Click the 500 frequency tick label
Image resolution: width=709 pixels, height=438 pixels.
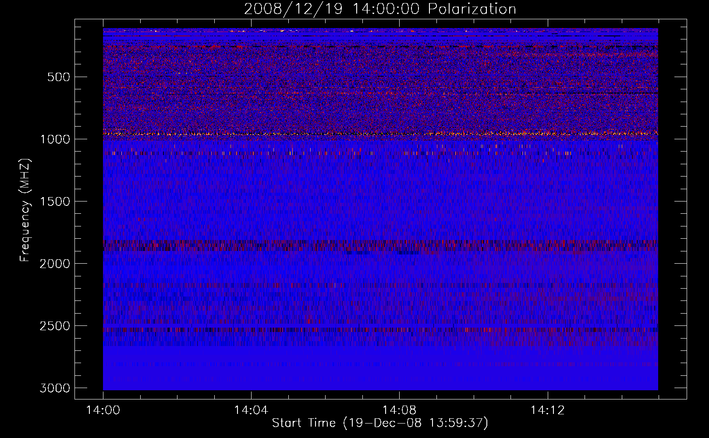[58, 77]
